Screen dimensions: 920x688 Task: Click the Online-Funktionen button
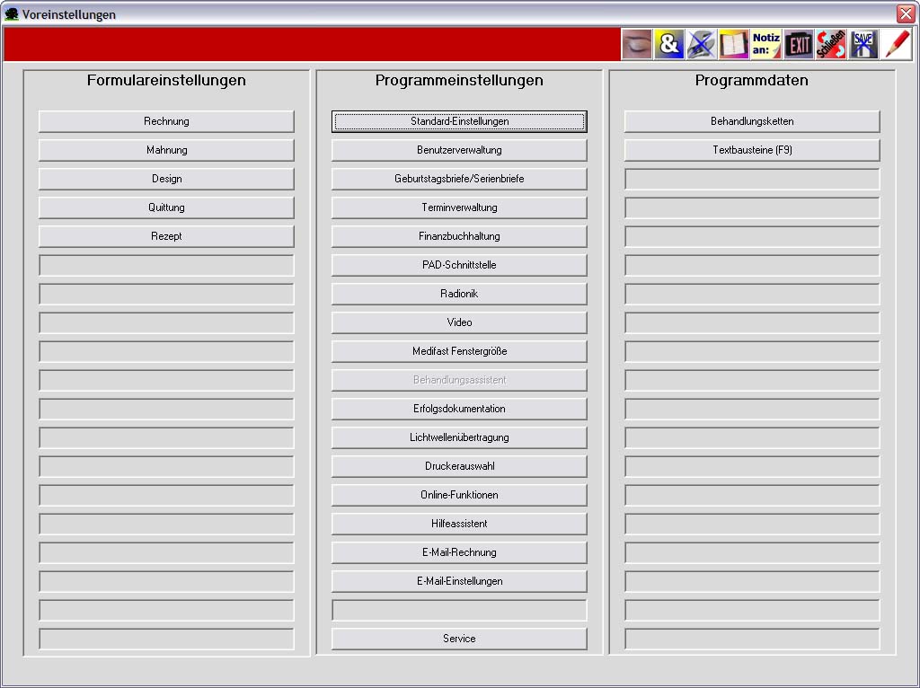(459, 495)
